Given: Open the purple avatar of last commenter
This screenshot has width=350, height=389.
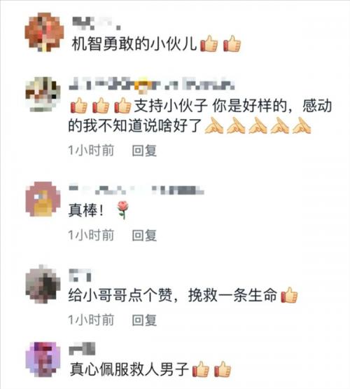Looking at the screenshot, I should point(43,359).
